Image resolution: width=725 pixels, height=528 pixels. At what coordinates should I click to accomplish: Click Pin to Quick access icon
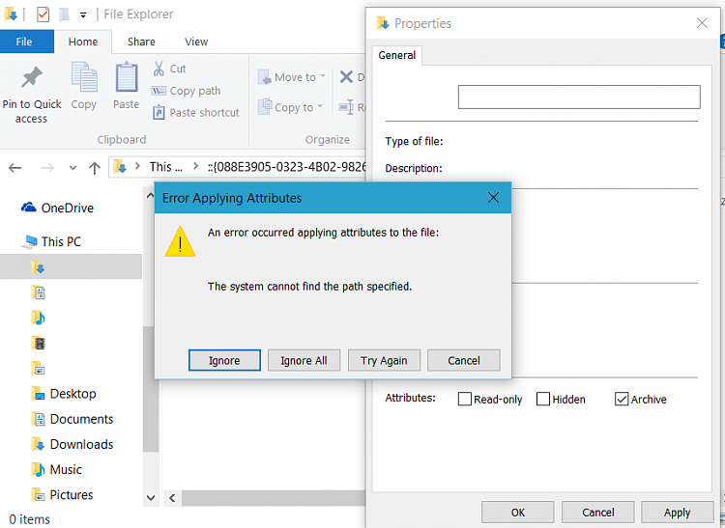click(32, 78)
